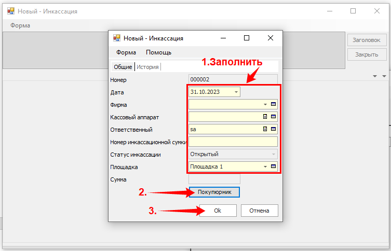Click the Заголовок button in background window
Viewport: 391px width, 251px height.
click(x=367, y=39)
